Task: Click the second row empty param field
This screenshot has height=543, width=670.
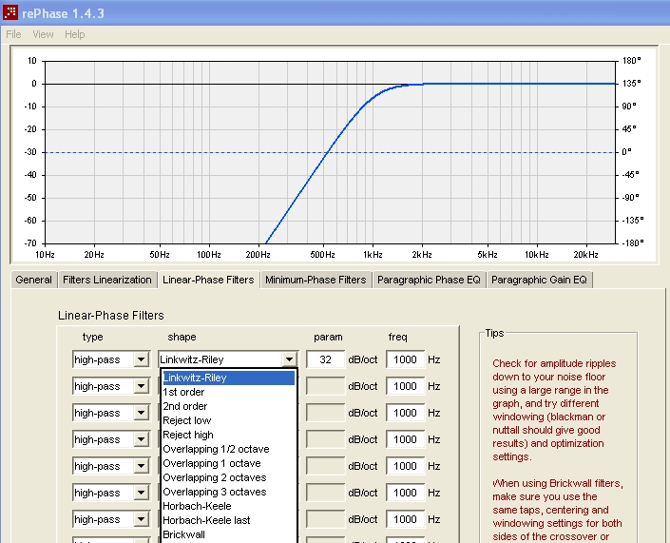Action: tap(325, 386)
